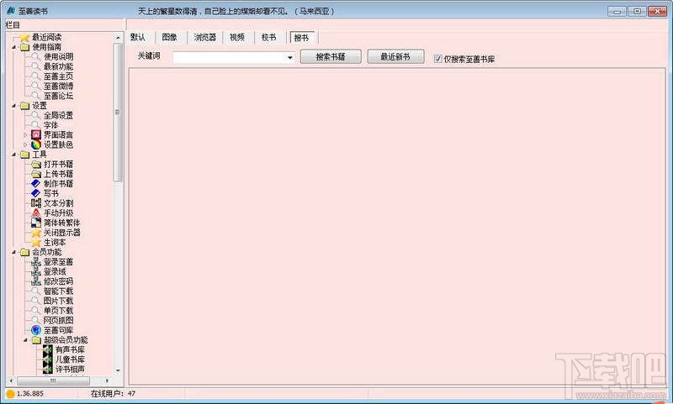Click 在线用户: 47 in status bar
The width and height of the screenshot is (673, 404).
click(113, 394)
